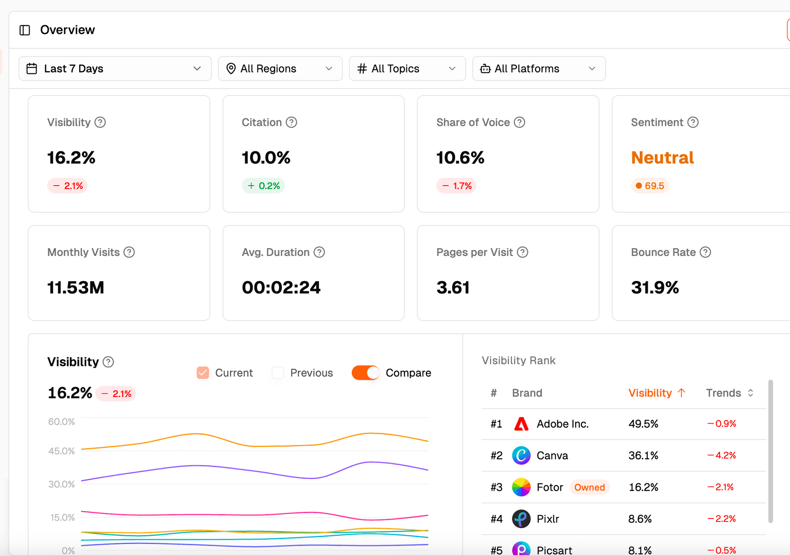
Task: Click the 11.53M Monthly Visits value
Action: pyautogui.click(x=76, y=287)
